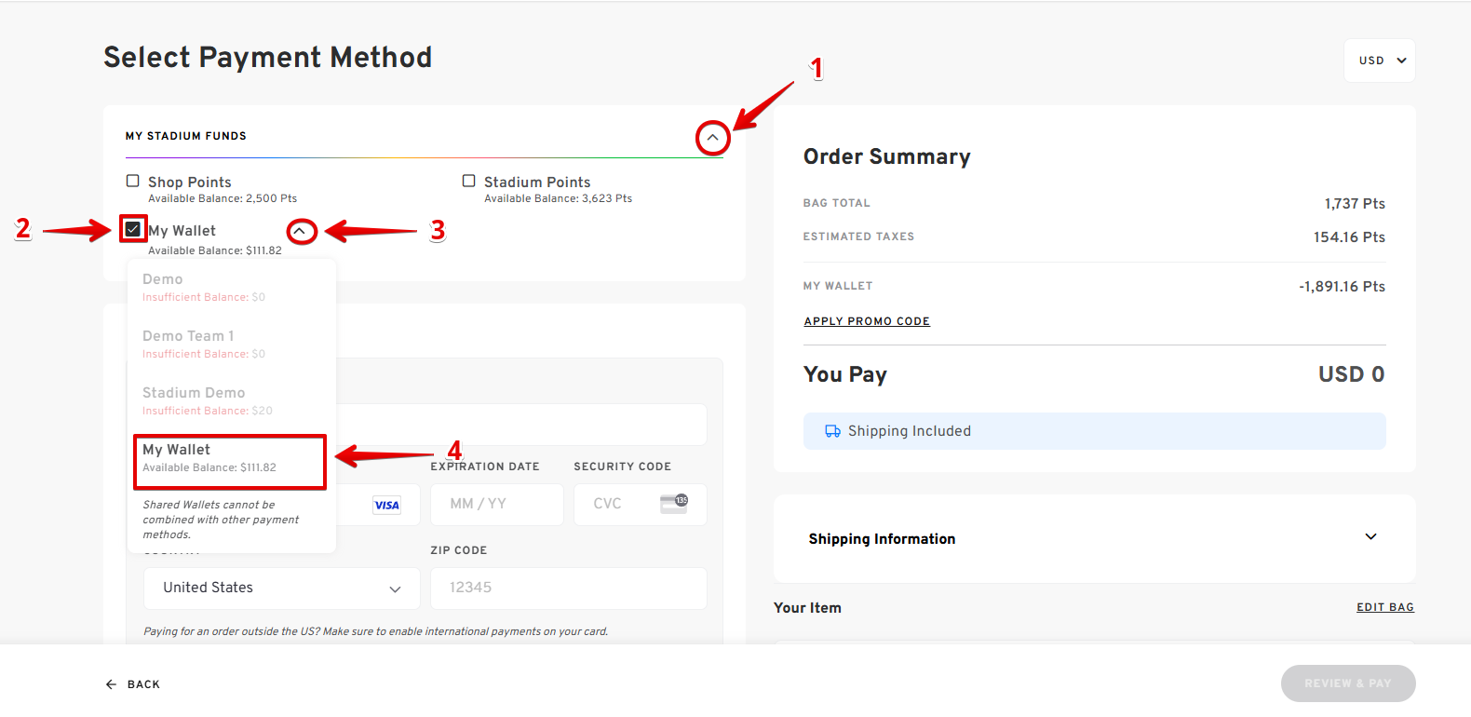Choose Demo Team 1 wallet option

coord(203,344)
